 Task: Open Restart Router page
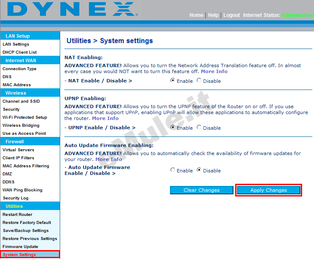[x=17, y=215]
